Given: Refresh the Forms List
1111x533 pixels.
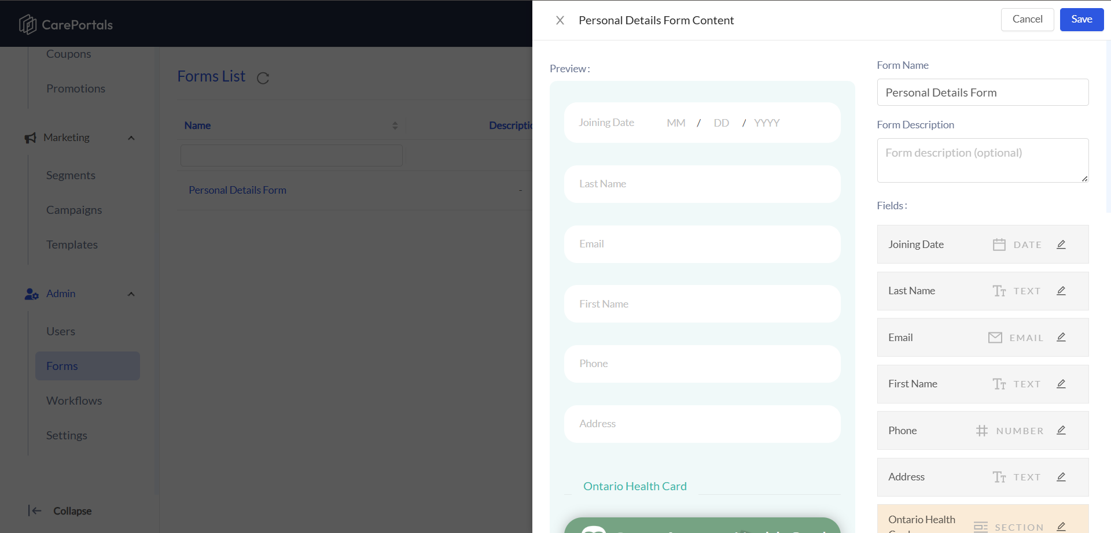Looking at the screenshot, I should pos(263,78).
